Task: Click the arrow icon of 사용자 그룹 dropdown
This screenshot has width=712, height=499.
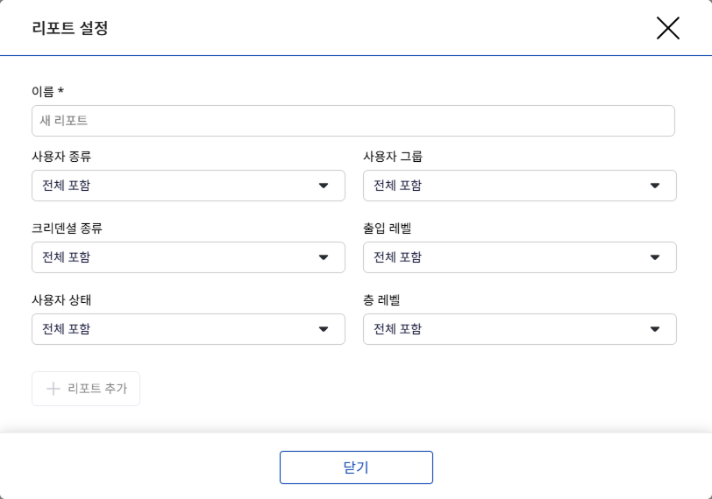Action: 655,186
